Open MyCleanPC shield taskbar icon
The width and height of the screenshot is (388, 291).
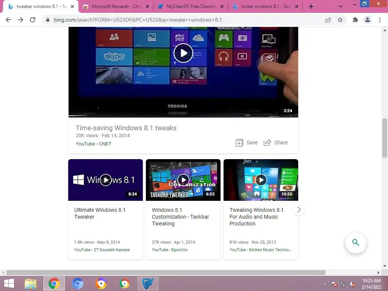(x=148, y=283)
